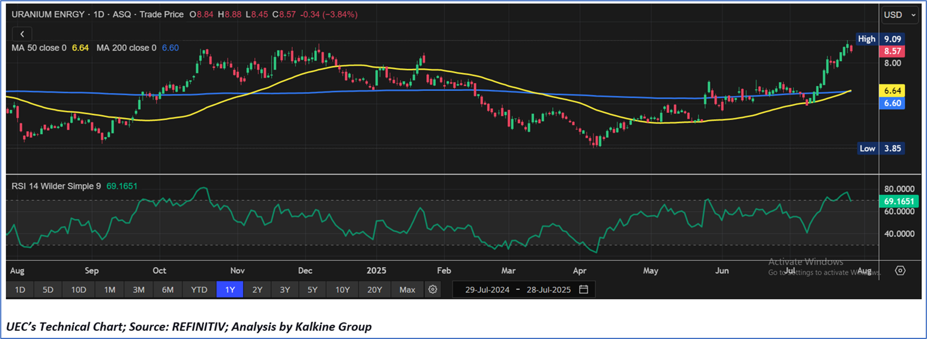Select the 3Y range button
The image size is (927, 339).
click(x=285, y=290)
